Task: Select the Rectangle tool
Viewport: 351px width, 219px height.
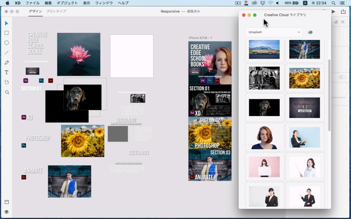Action: [7, 33]
